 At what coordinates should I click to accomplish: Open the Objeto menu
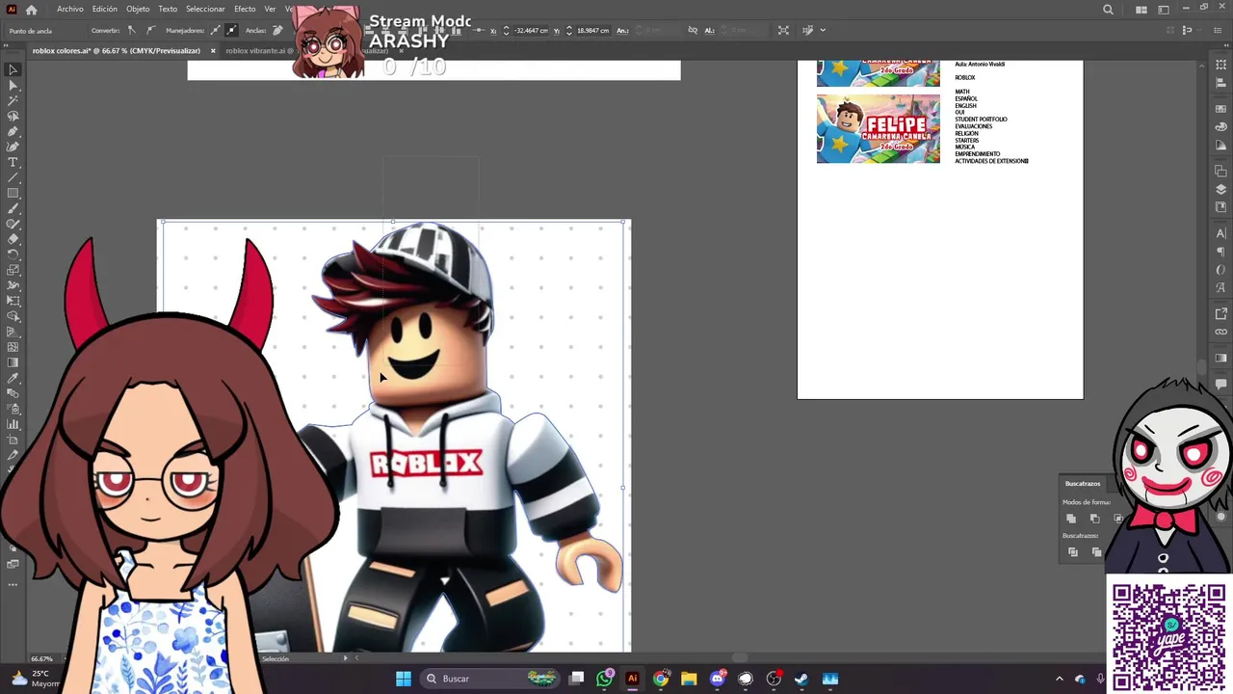[138, 9]
